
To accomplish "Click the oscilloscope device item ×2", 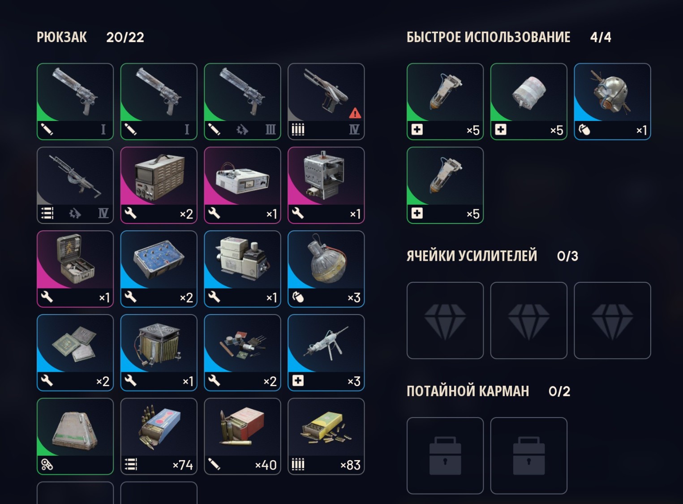I will coord(159,185).
